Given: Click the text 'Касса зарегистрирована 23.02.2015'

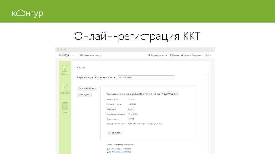Looking at the screenshot, I should coord(125,94).
